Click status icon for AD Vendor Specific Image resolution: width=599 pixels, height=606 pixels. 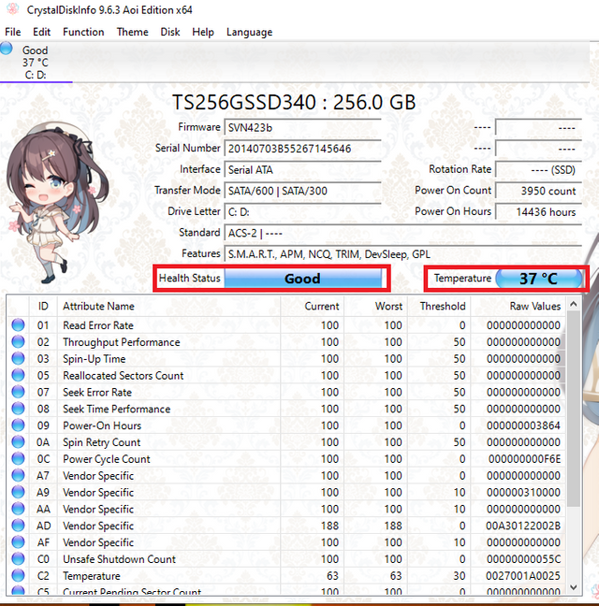click(x=18, y=526)
